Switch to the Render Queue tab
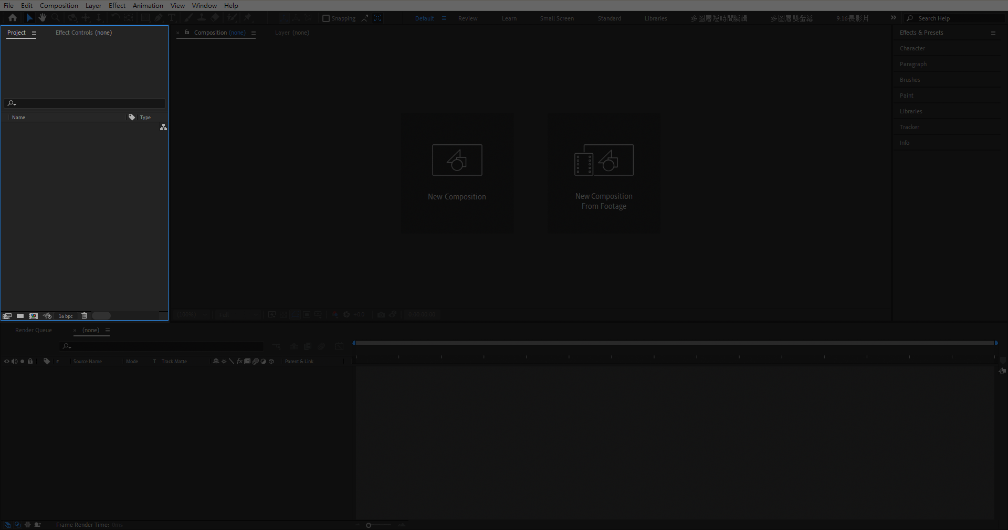This screenshot has width=1008, height=530. 34,330
